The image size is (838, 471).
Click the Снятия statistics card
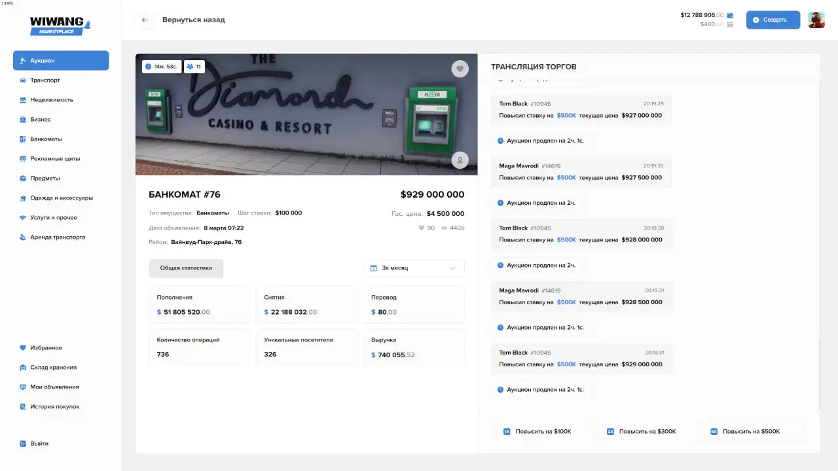pos(306,305)
